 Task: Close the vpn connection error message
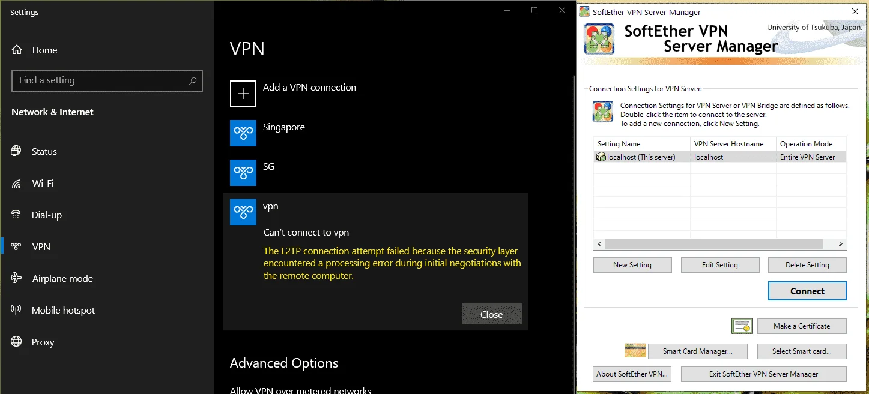(491, 314)
